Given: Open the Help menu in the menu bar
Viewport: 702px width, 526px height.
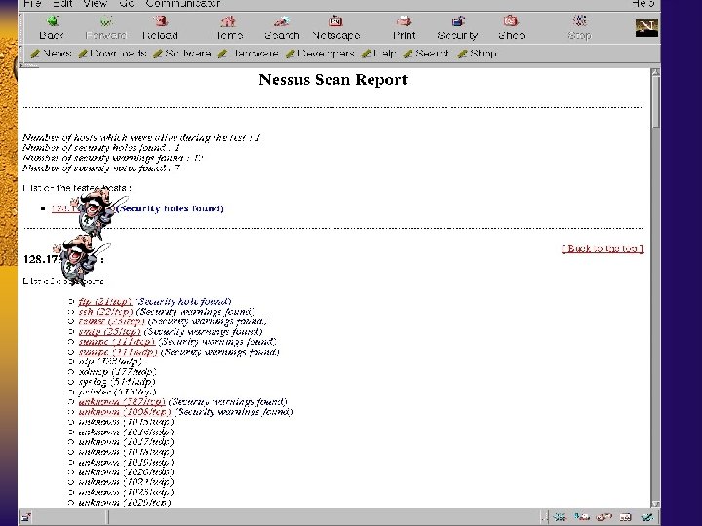Looking at the screenshot, I should 643,4.
